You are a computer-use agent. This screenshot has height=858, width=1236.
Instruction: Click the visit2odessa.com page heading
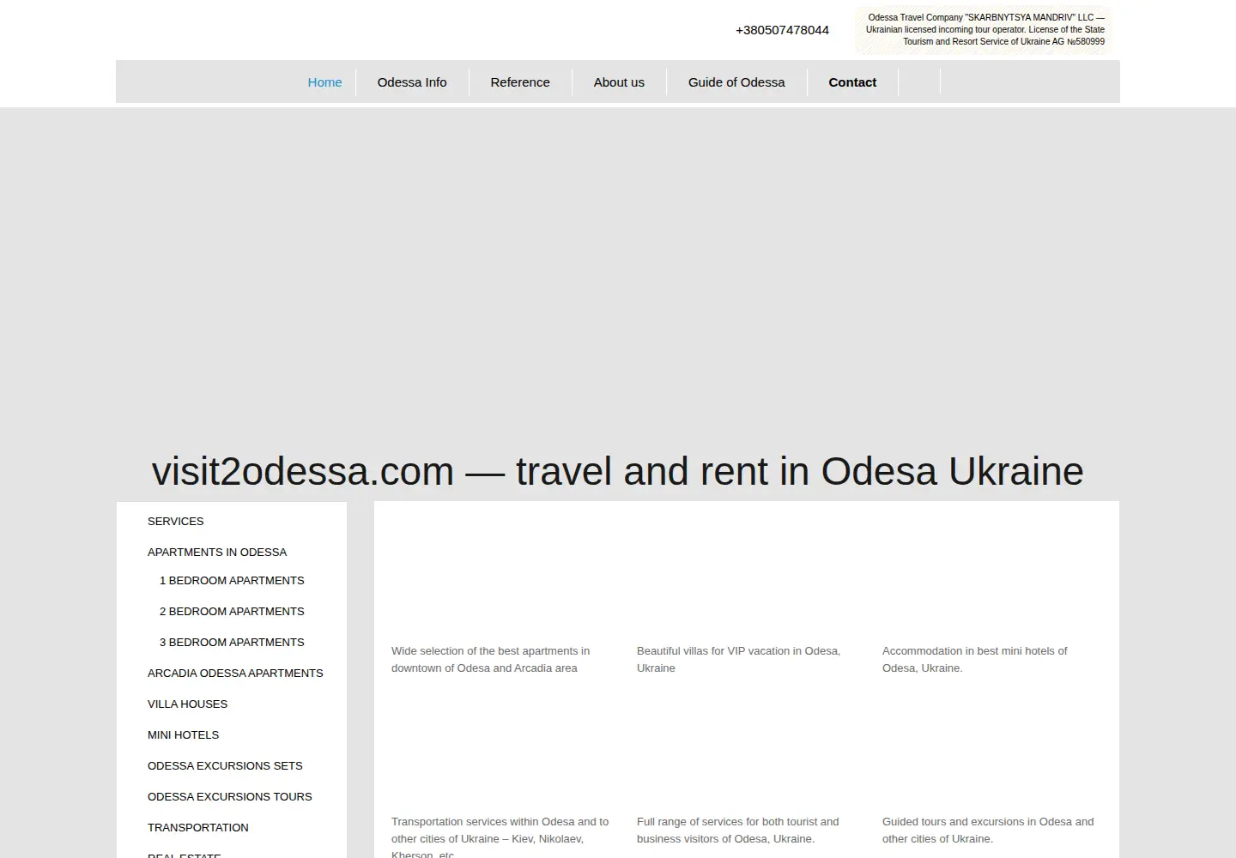618,471
